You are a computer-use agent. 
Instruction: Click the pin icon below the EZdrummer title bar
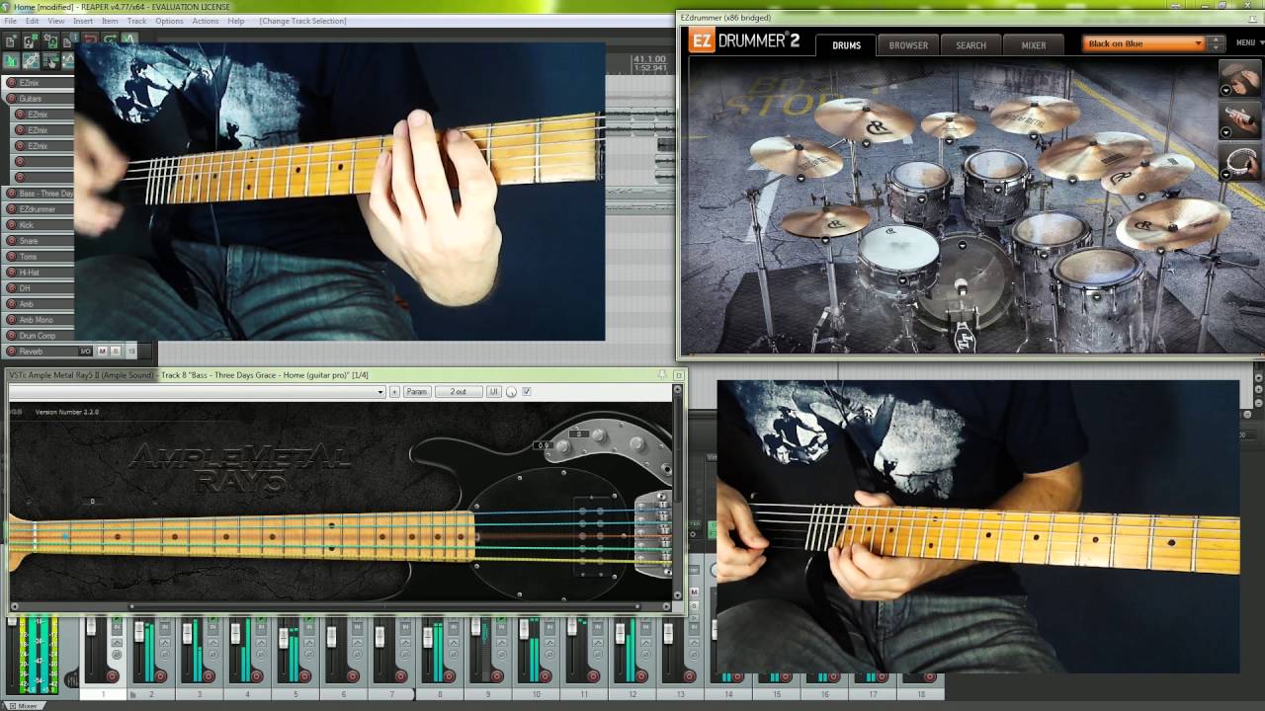click(x=1252, y=19)
